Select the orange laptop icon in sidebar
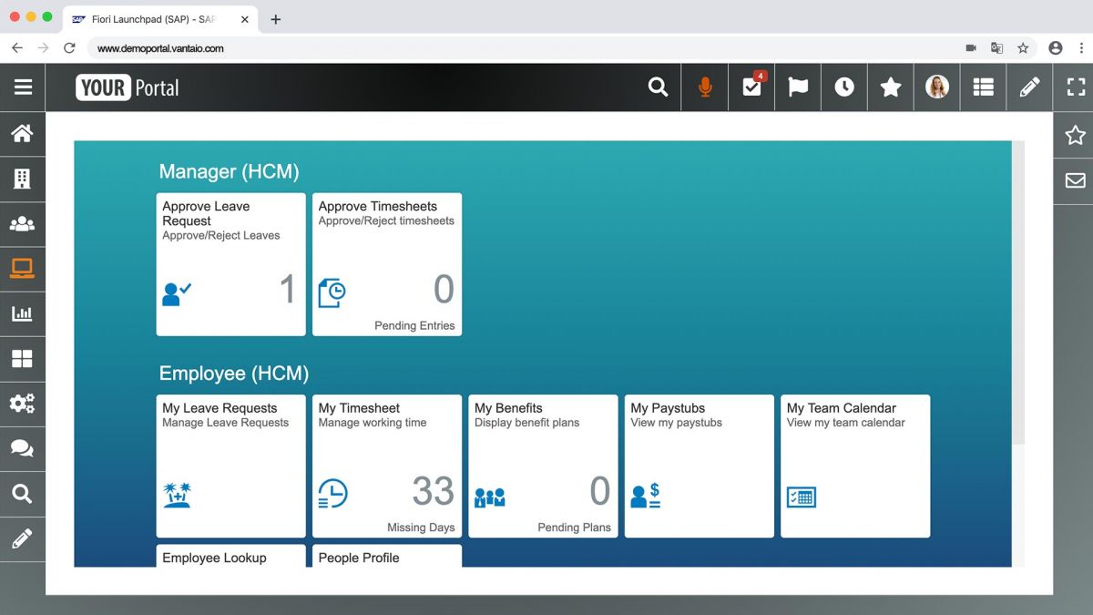The width and height of the screenshot is (1093, 615). coord(22,269)
